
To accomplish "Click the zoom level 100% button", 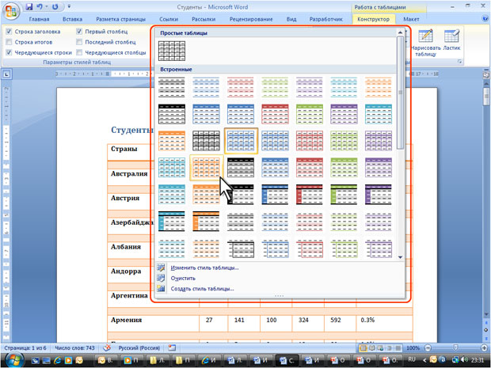I will click(x=413, y=348).
